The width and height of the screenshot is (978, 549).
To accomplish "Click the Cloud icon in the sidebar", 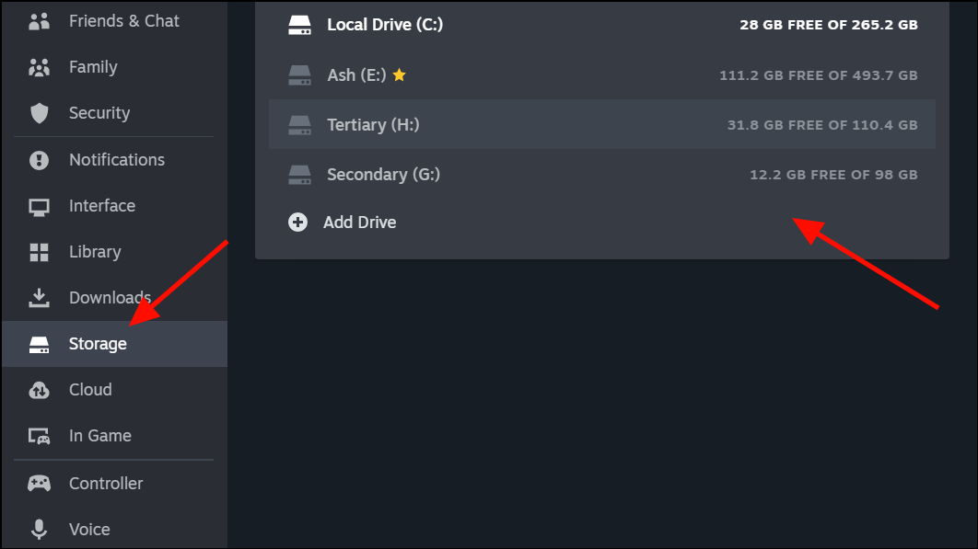I will 39,389.
